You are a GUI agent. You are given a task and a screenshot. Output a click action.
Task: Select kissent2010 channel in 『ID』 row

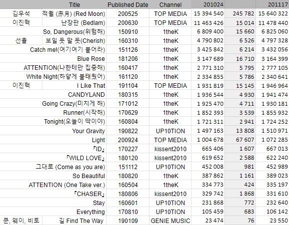click(x=170, y=149)
